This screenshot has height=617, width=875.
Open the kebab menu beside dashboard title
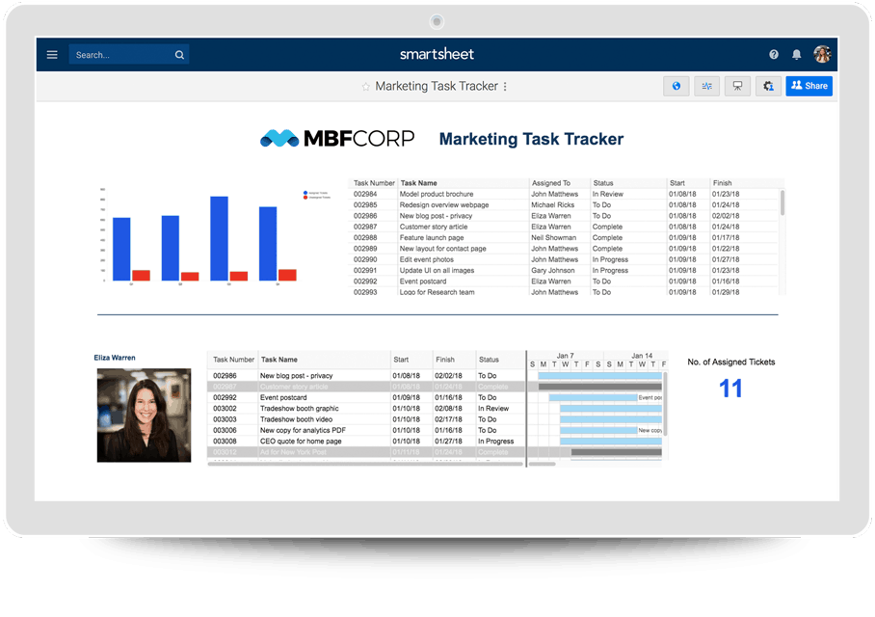pos(505,87)
